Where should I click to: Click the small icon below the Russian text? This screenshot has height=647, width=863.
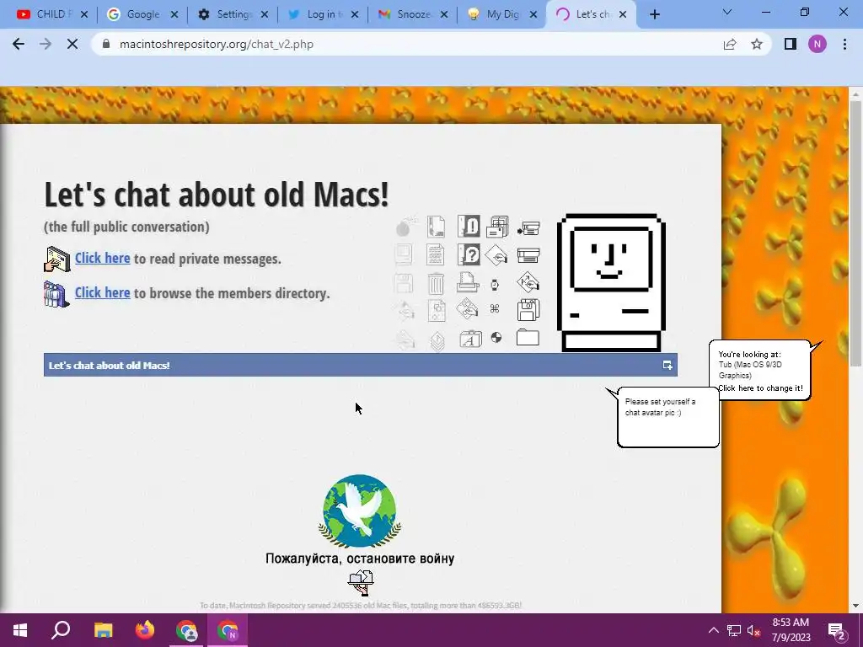pos(361,583)
